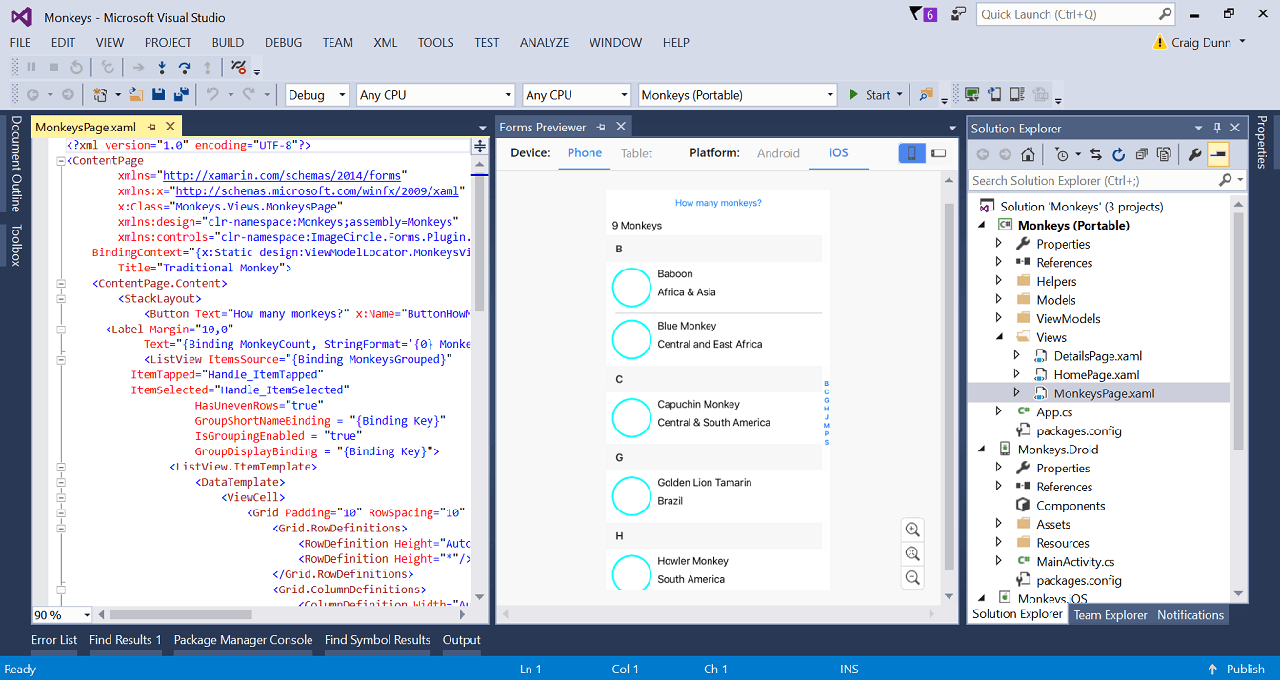1280x680 pixels.
Task: Switch previewer to portrait orientation
Action: click(911, 153)
